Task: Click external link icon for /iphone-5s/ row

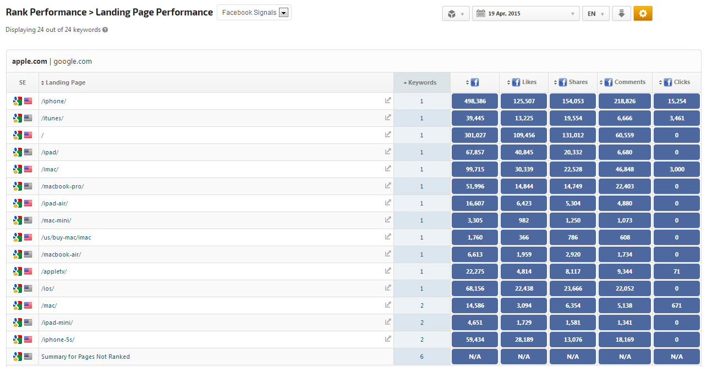Action: pos(388,339)
